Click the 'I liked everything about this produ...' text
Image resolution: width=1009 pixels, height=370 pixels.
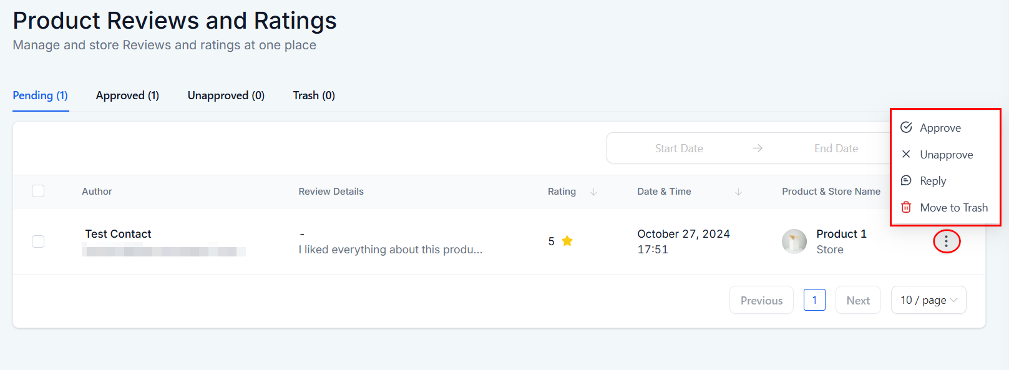point(391,250)
